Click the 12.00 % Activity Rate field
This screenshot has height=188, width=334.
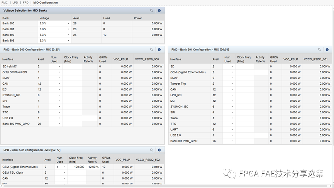93,167
